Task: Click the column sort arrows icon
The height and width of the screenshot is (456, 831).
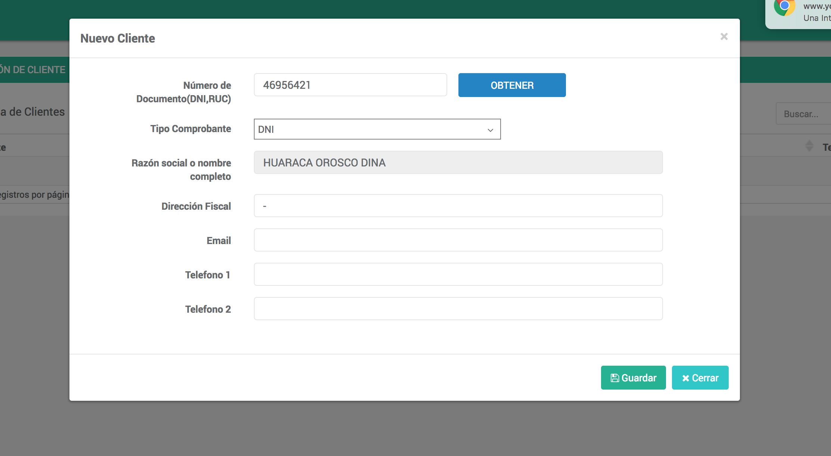Action: point(809,146)
